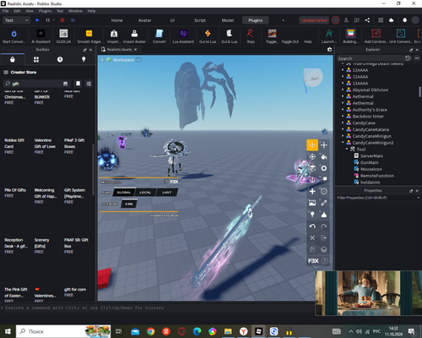Open the Unit Conversion plugin
The height and width of the screenshot is (338, 422).
(401, 36)
